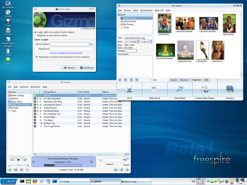Open Network Share Manager on the desktop

pyautogui.click(x=8, y=42)
